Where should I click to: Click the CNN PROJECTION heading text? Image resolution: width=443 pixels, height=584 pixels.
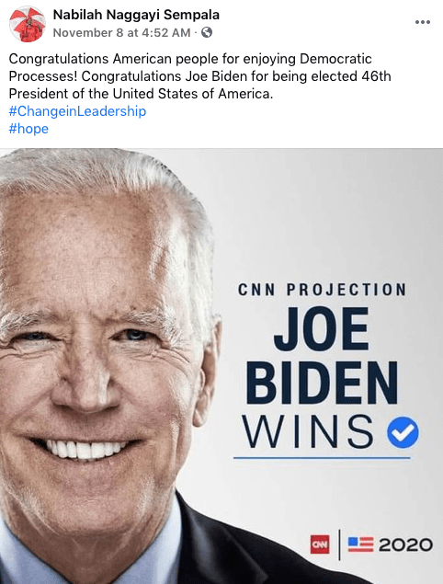pos(322,290)
